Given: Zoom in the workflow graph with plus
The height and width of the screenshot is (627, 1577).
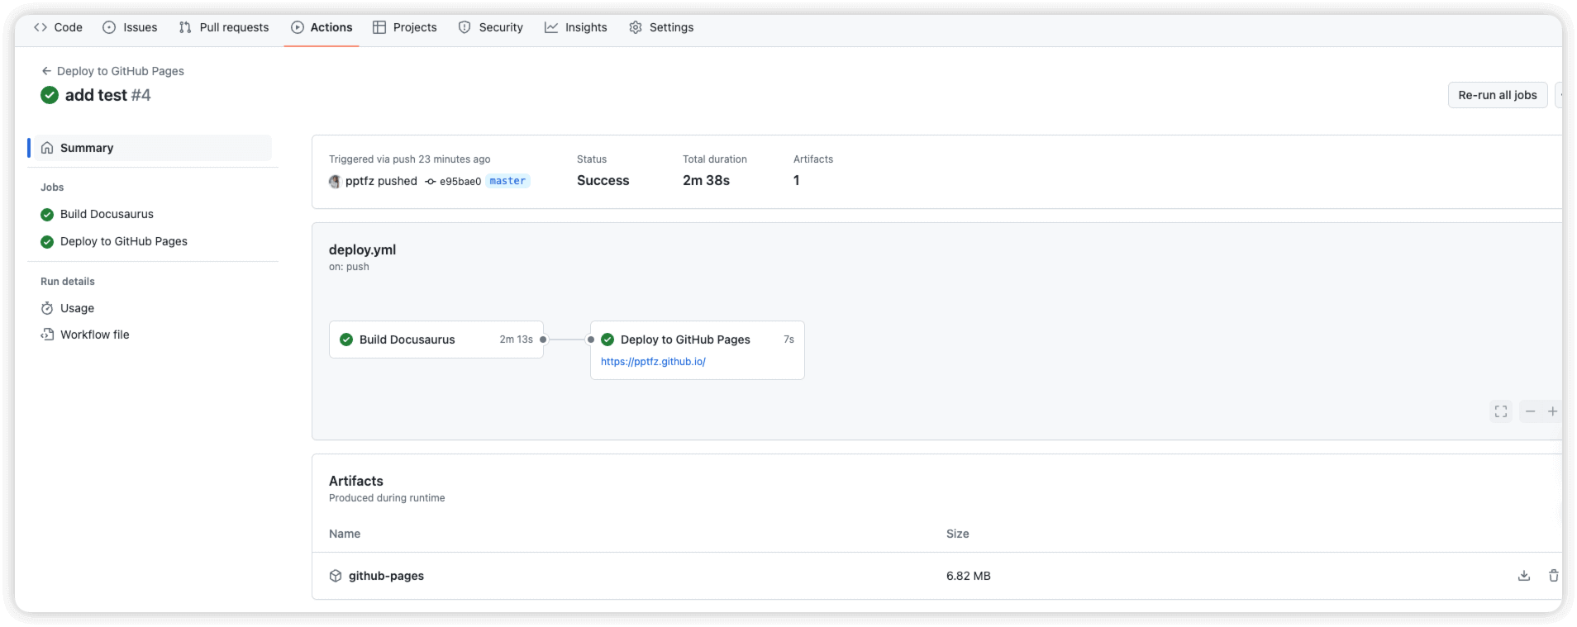Looking at the screenshot, I should point(1552,411).
